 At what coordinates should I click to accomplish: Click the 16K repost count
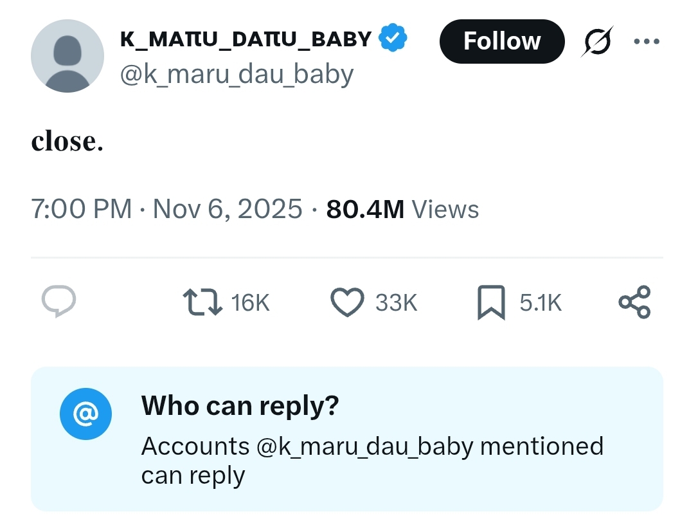(250, 302)
